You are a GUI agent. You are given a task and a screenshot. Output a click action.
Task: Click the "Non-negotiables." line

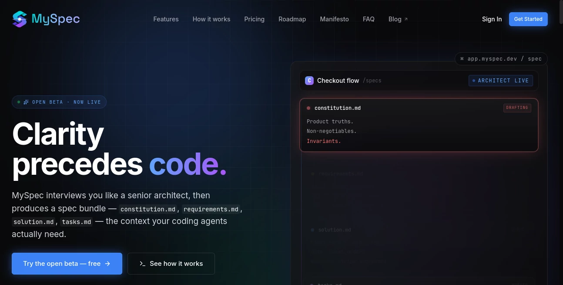click(332, 131)
